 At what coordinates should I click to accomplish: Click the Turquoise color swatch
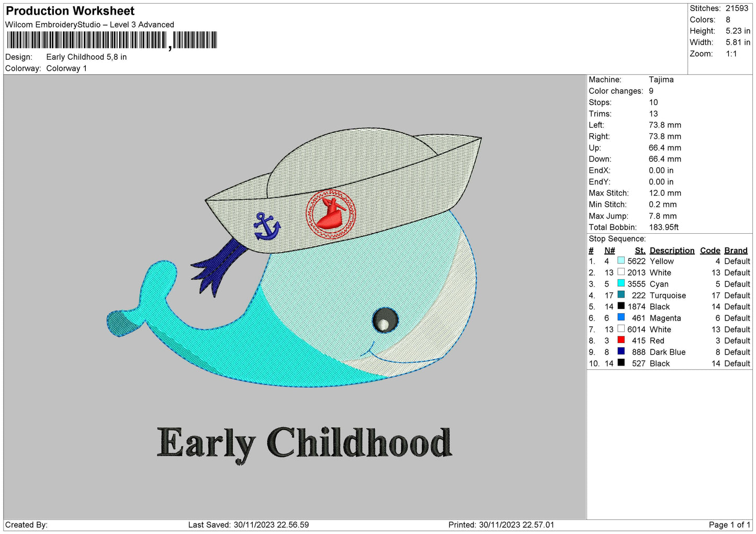(x=621, y=295)
